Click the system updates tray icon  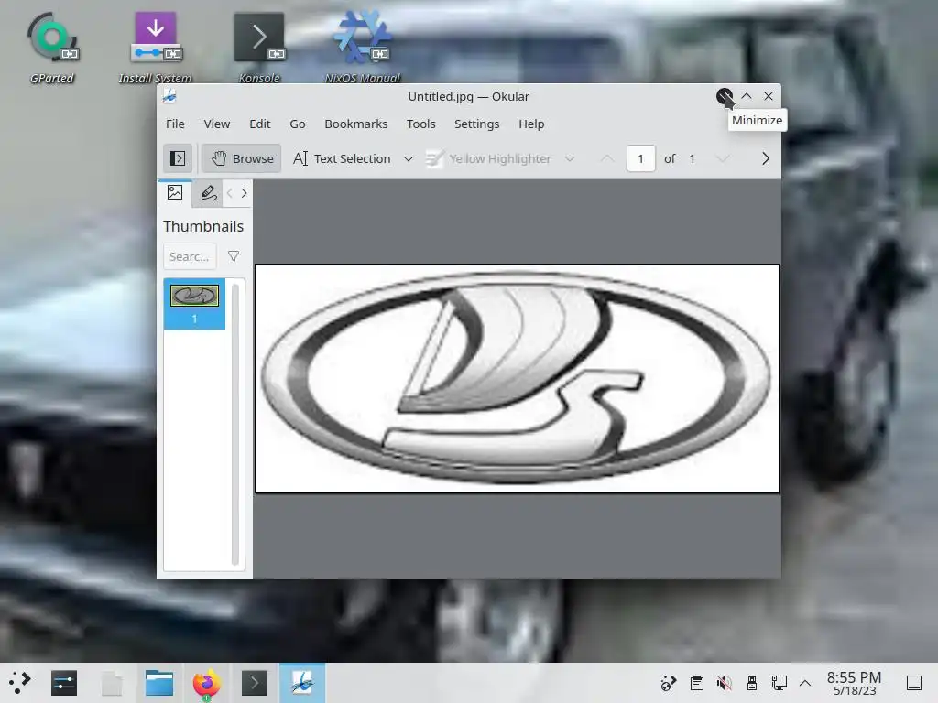click(668, 683)
